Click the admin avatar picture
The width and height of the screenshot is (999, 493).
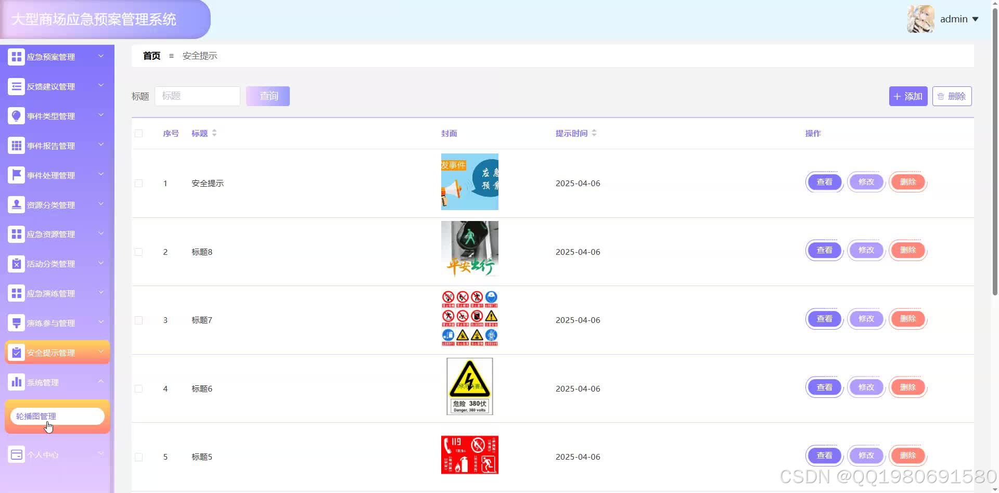point(920,19)
